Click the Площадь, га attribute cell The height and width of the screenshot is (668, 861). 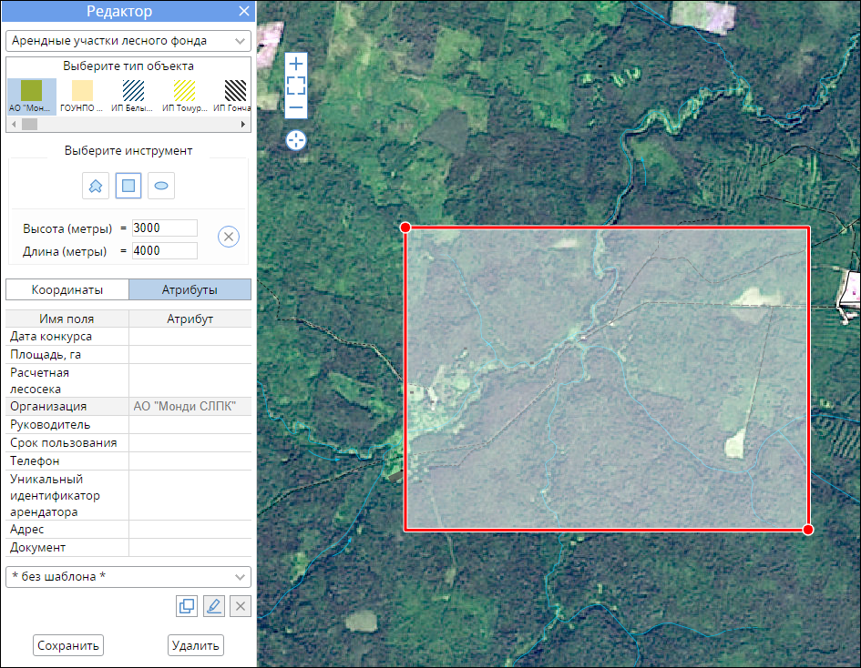coord(190,355)
